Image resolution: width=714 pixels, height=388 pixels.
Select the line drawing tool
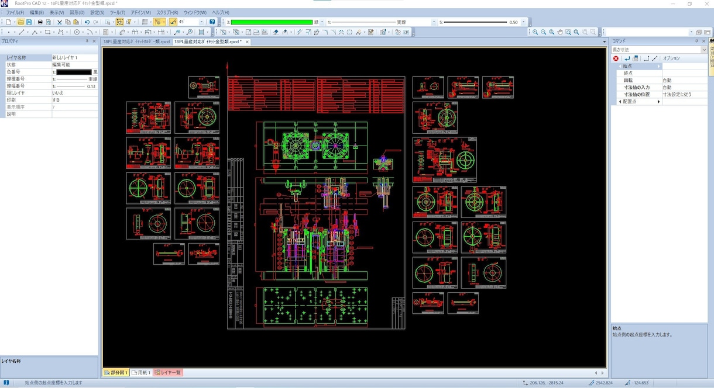click(x=22, y=32)
